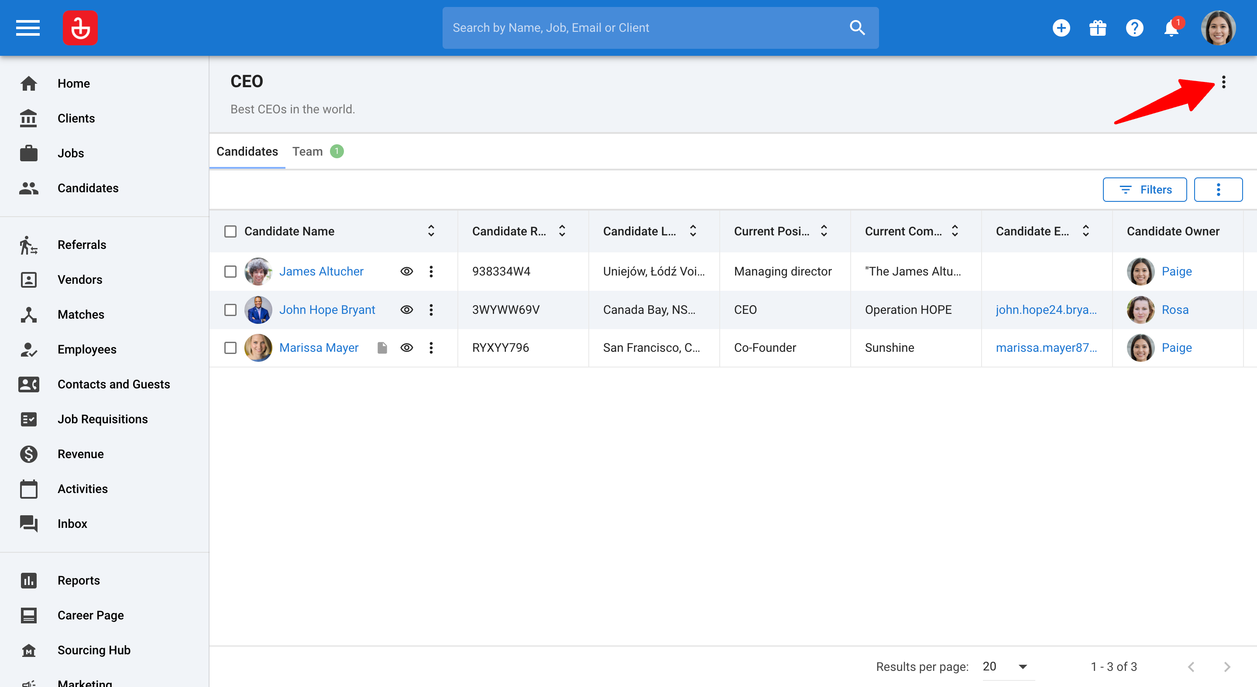Open Marissa Mayer row actions menu
Viewport: 1257px width, 687px height.
point(431,348)
